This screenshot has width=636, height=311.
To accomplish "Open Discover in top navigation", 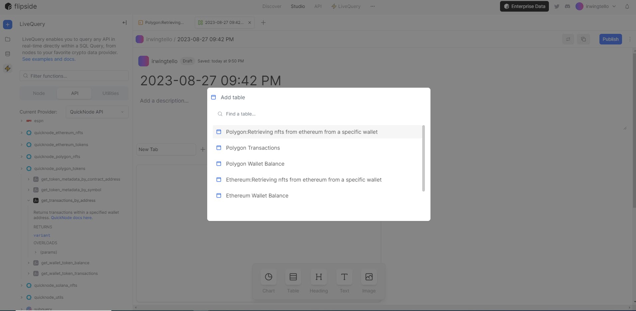I will [x=272, y=6].
